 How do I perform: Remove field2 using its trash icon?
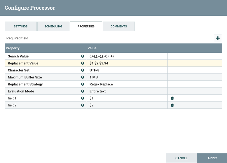(x=172, y=105)
